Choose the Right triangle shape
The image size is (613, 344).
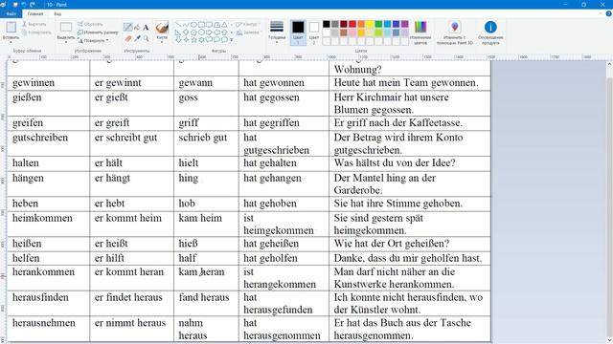(x=178, y=32)
